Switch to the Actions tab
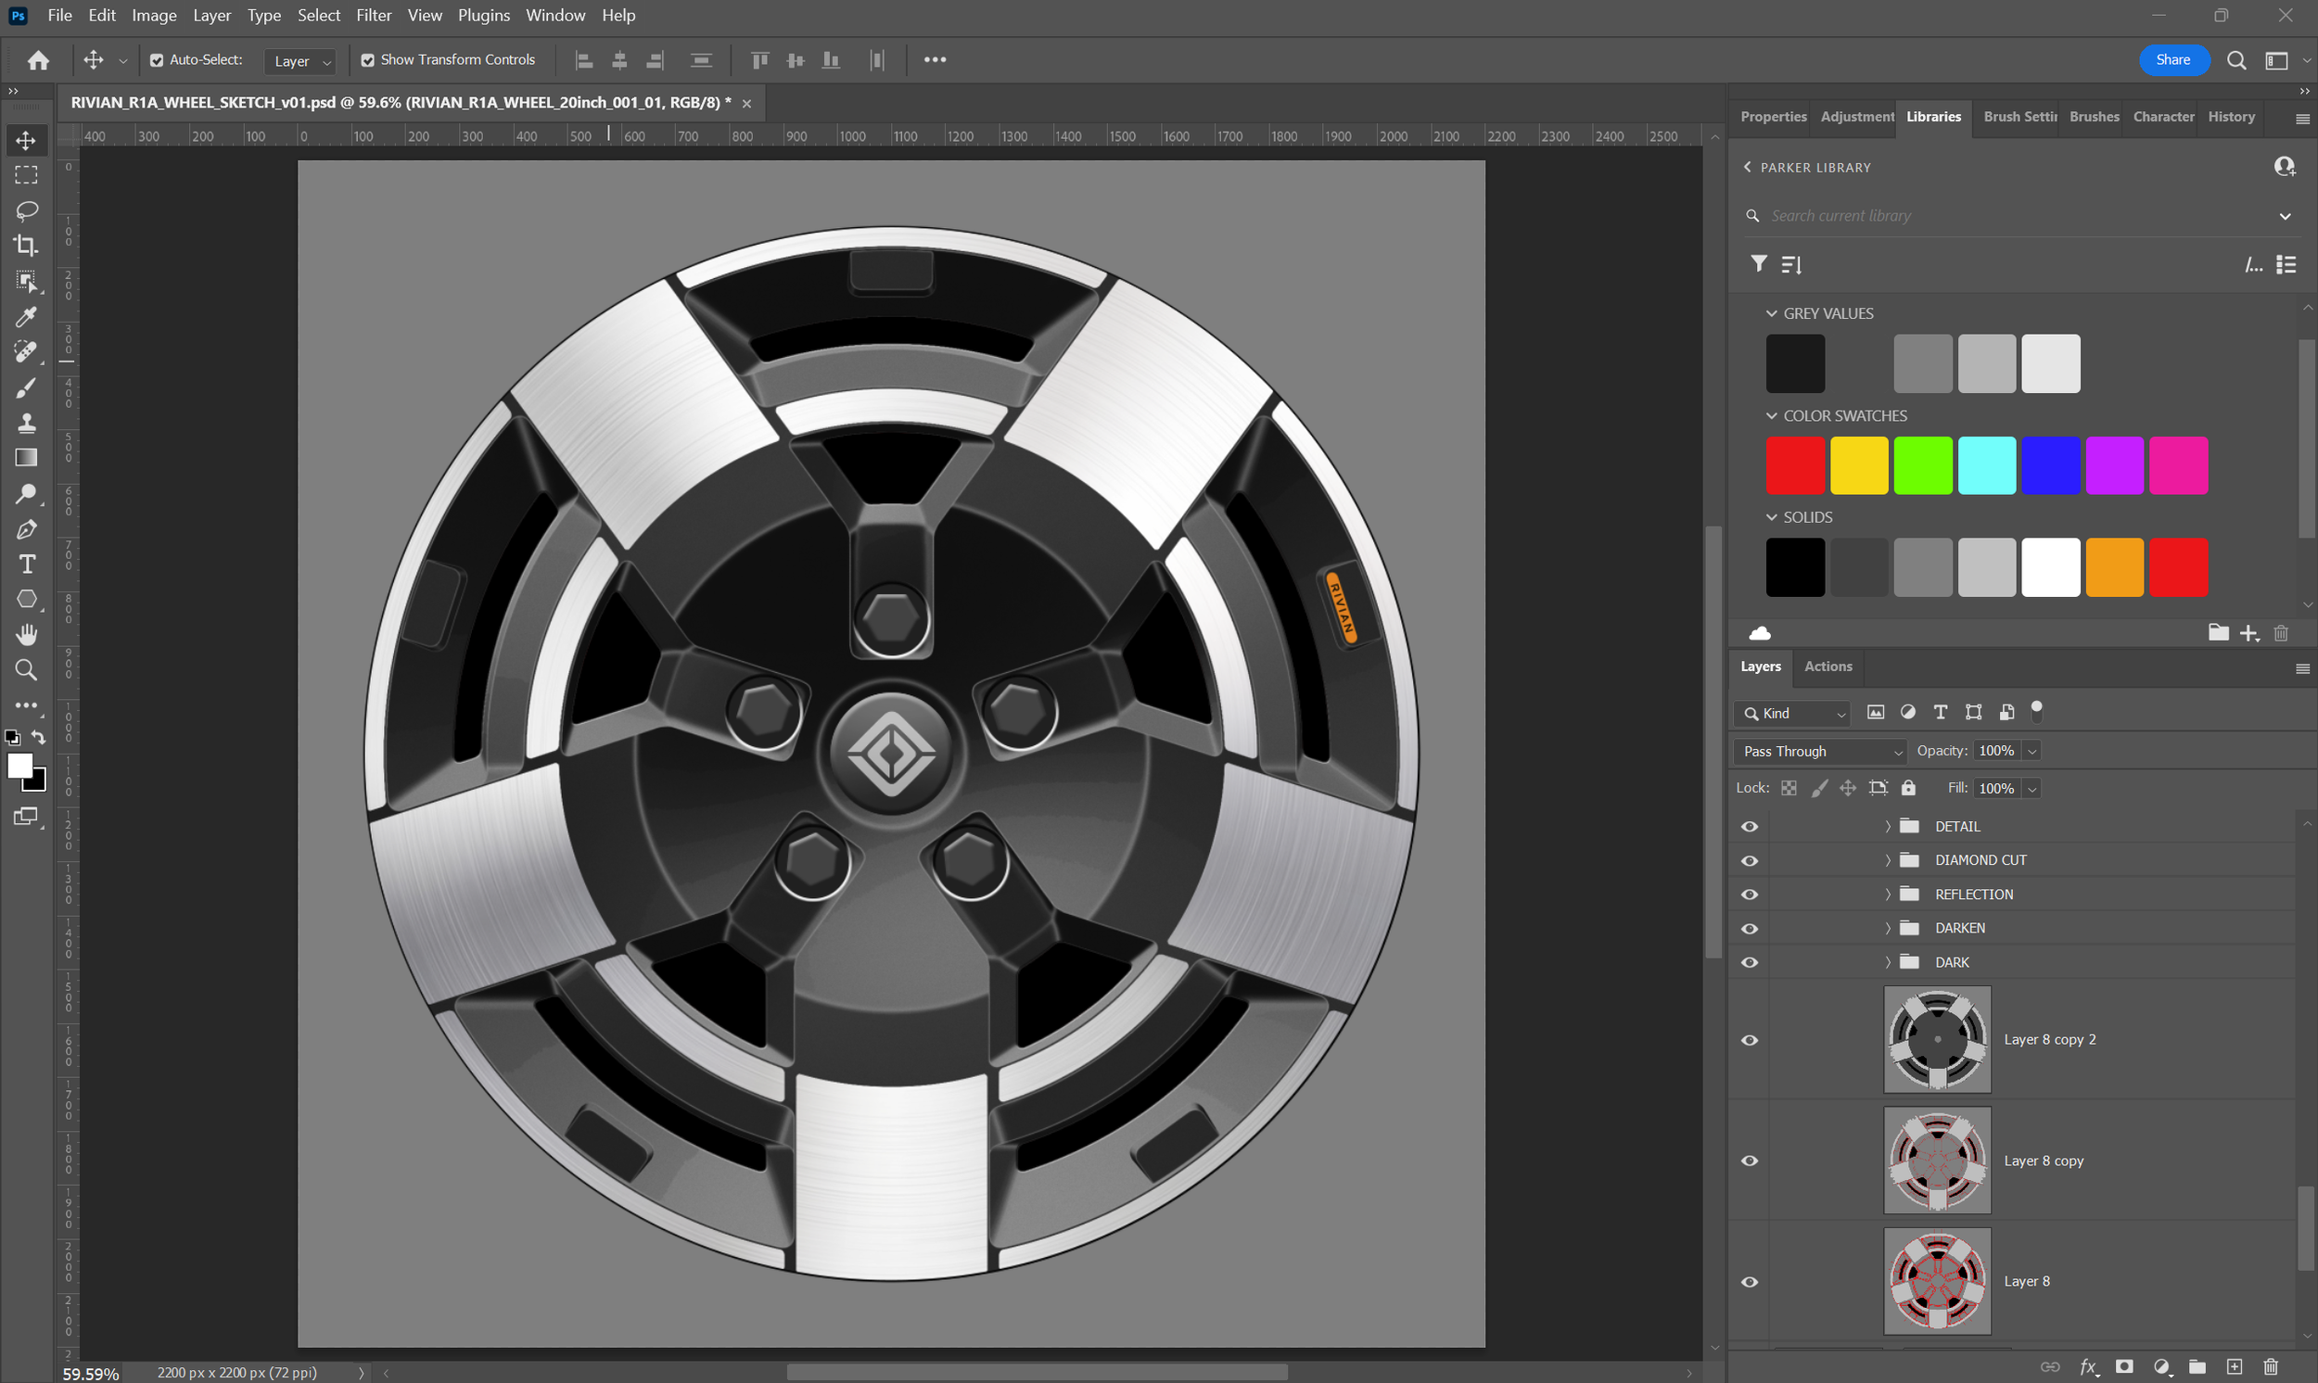This screenshot has width=2318, height=1383. (1828, 666)
